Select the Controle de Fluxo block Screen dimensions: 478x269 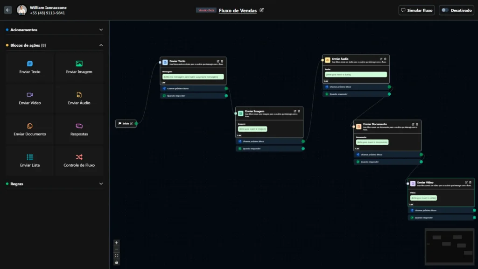click(79, 160)
